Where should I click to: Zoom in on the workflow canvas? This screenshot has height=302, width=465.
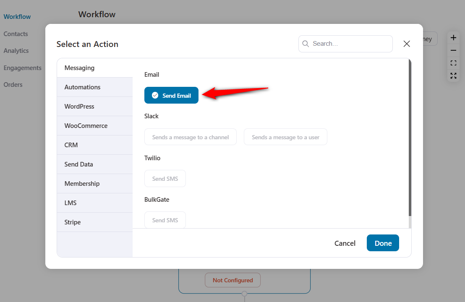pyautogui.click(x=453, y=38)
